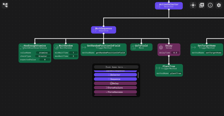Focus the Task Name Here search field
The height and width of the screenshot is (116, 224).
[116, 67]
